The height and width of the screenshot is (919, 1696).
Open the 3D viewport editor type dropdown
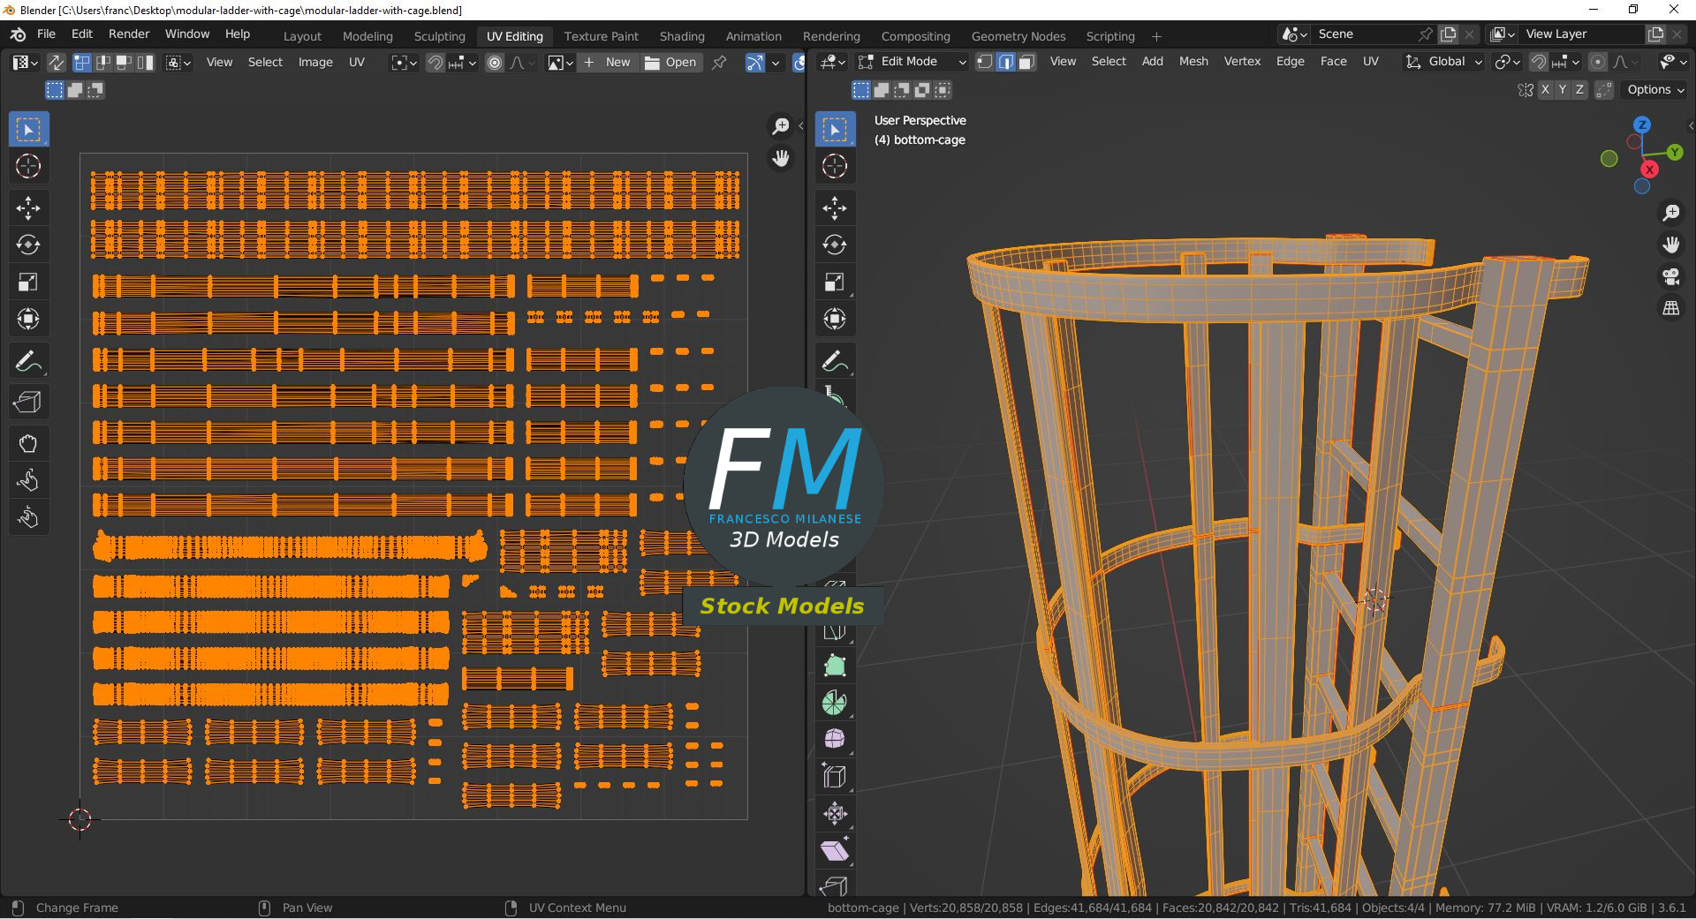pyautogui.click(x=833, y=62)
